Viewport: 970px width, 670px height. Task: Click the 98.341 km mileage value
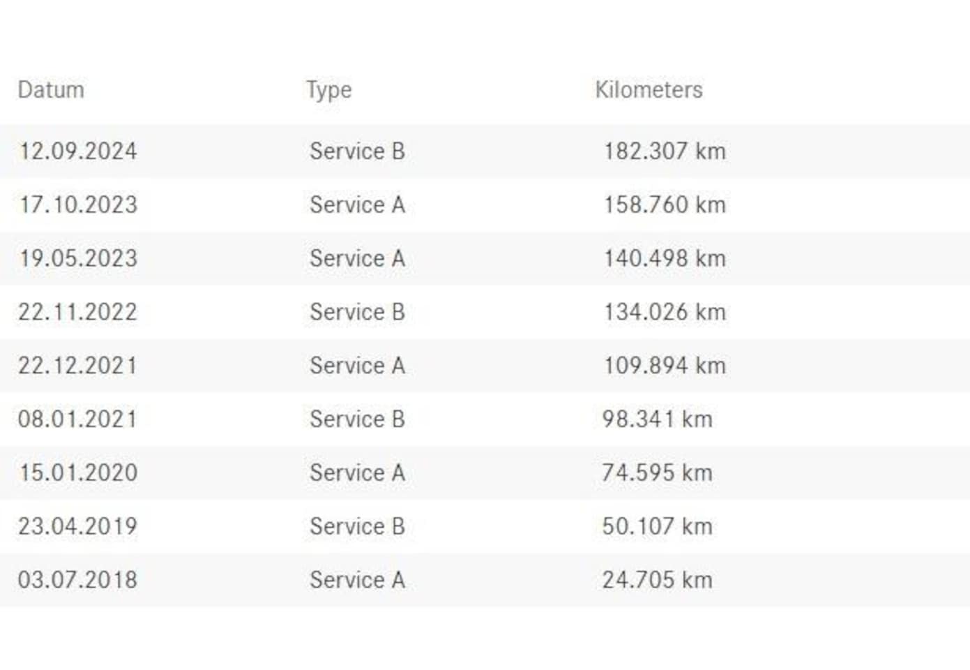(657, 419)
